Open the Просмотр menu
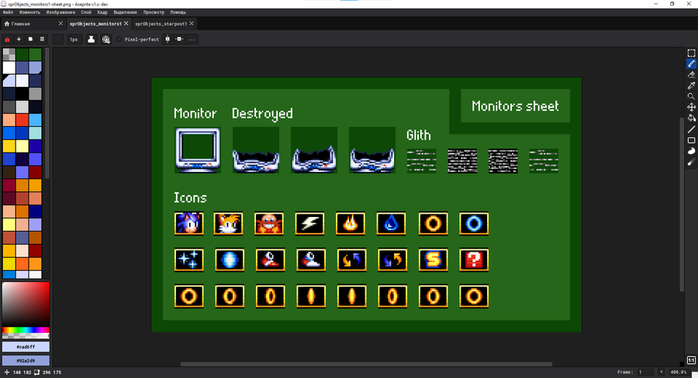 pos(154,12)
